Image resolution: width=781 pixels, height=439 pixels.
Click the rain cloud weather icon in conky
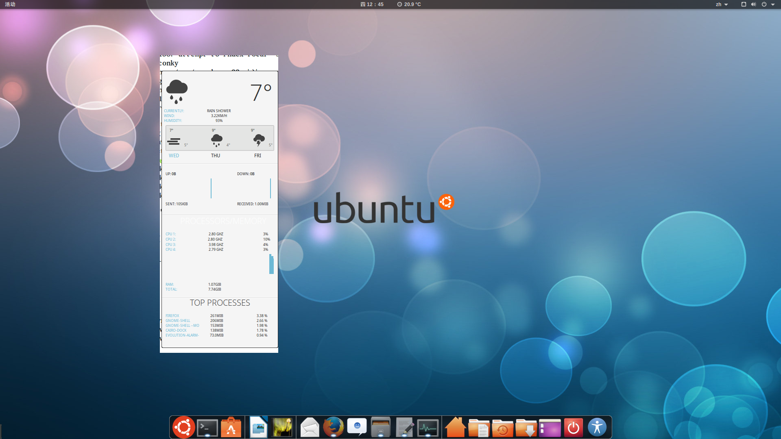(x=177, y=92)
